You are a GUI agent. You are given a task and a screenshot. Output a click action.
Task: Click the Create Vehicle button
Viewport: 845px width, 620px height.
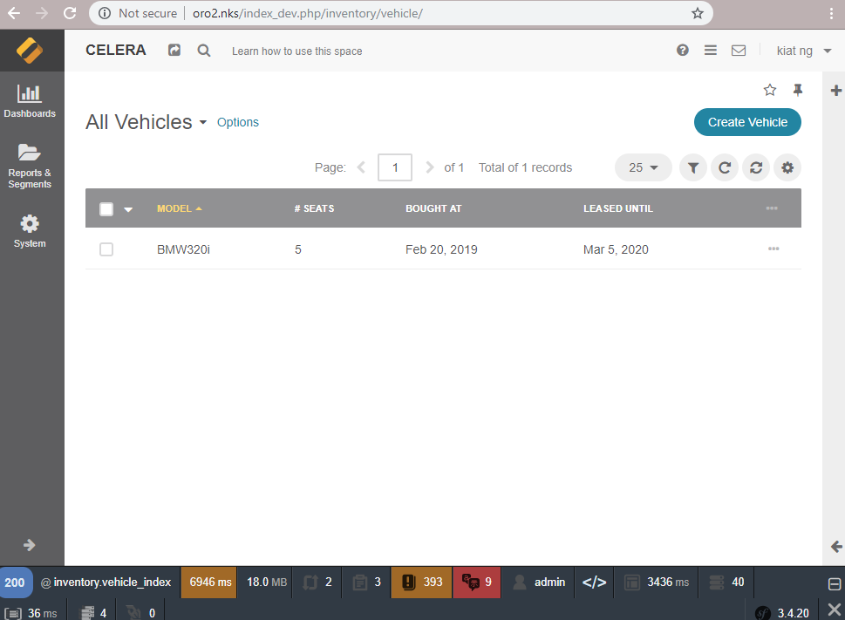[747, 122]
